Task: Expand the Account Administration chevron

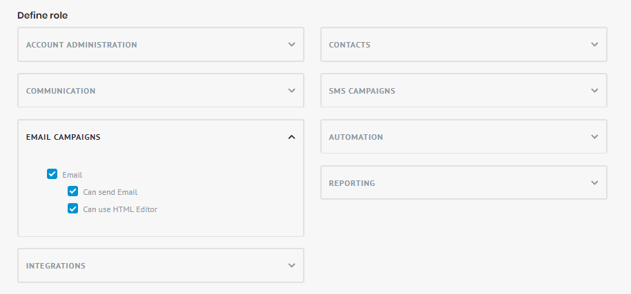Action: 291,45
